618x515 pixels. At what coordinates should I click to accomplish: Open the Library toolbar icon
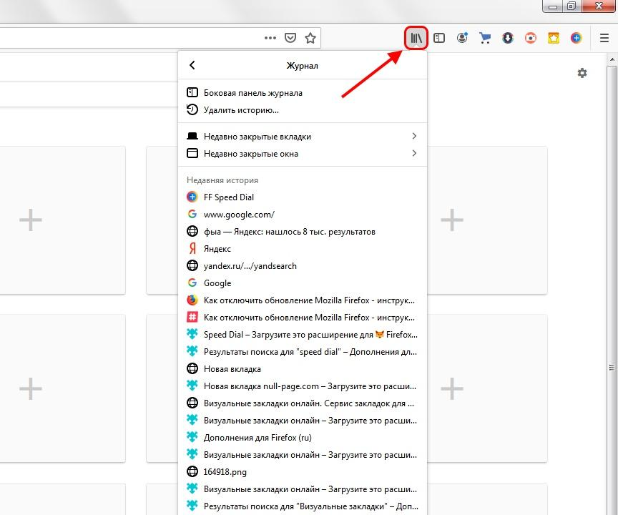pos(416,38)
